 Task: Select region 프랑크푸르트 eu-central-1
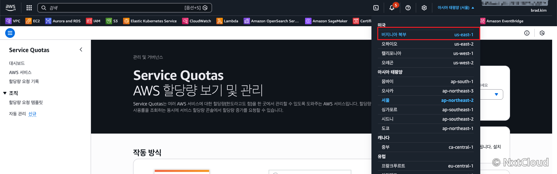point(427,166)
